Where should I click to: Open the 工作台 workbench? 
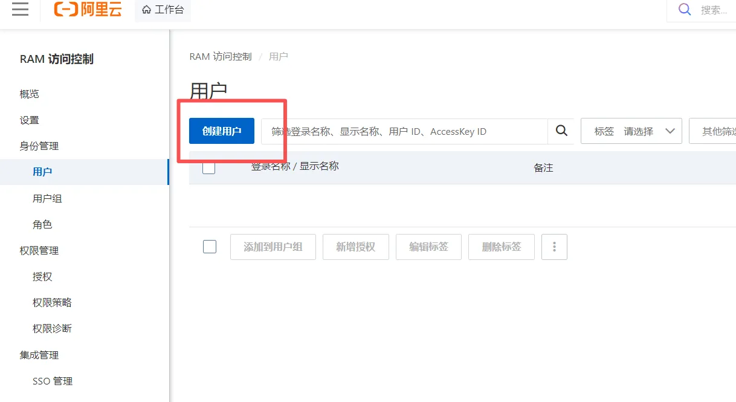point(163,10)
